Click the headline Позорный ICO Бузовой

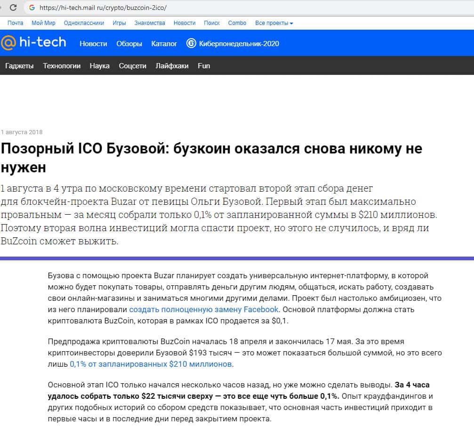tap(212, 158)
